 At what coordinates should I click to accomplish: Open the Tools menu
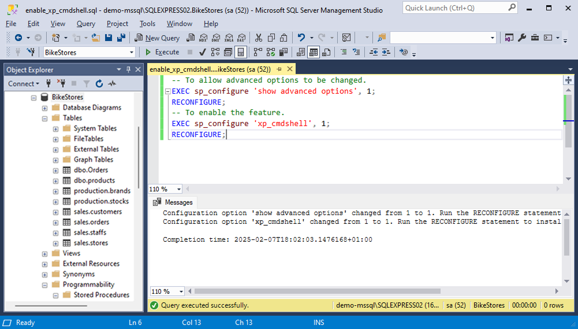(147, 24)
